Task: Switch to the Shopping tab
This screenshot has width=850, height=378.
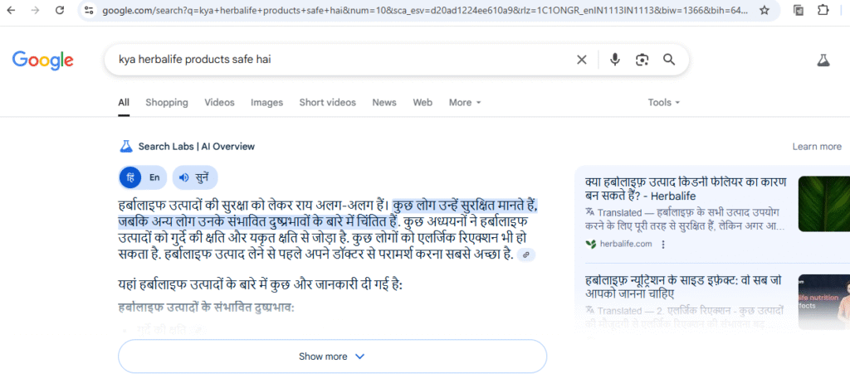Action: pos(166,102)
